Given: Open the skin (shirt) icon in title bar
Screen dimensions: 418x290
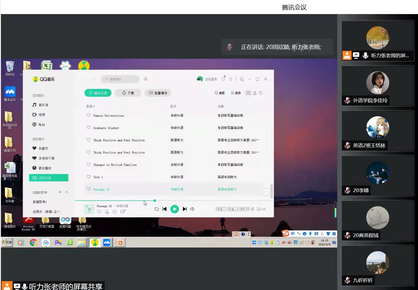Looking at the screenshot, I should point(223,79).
